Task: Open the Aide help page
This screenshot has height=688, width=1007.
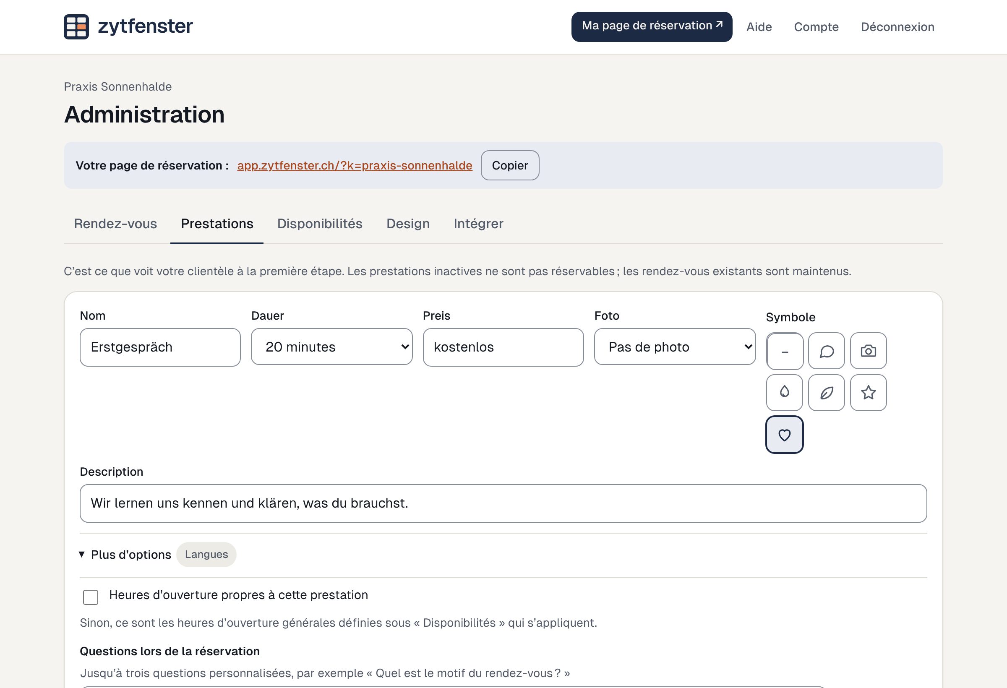Action: click(759, 27)
